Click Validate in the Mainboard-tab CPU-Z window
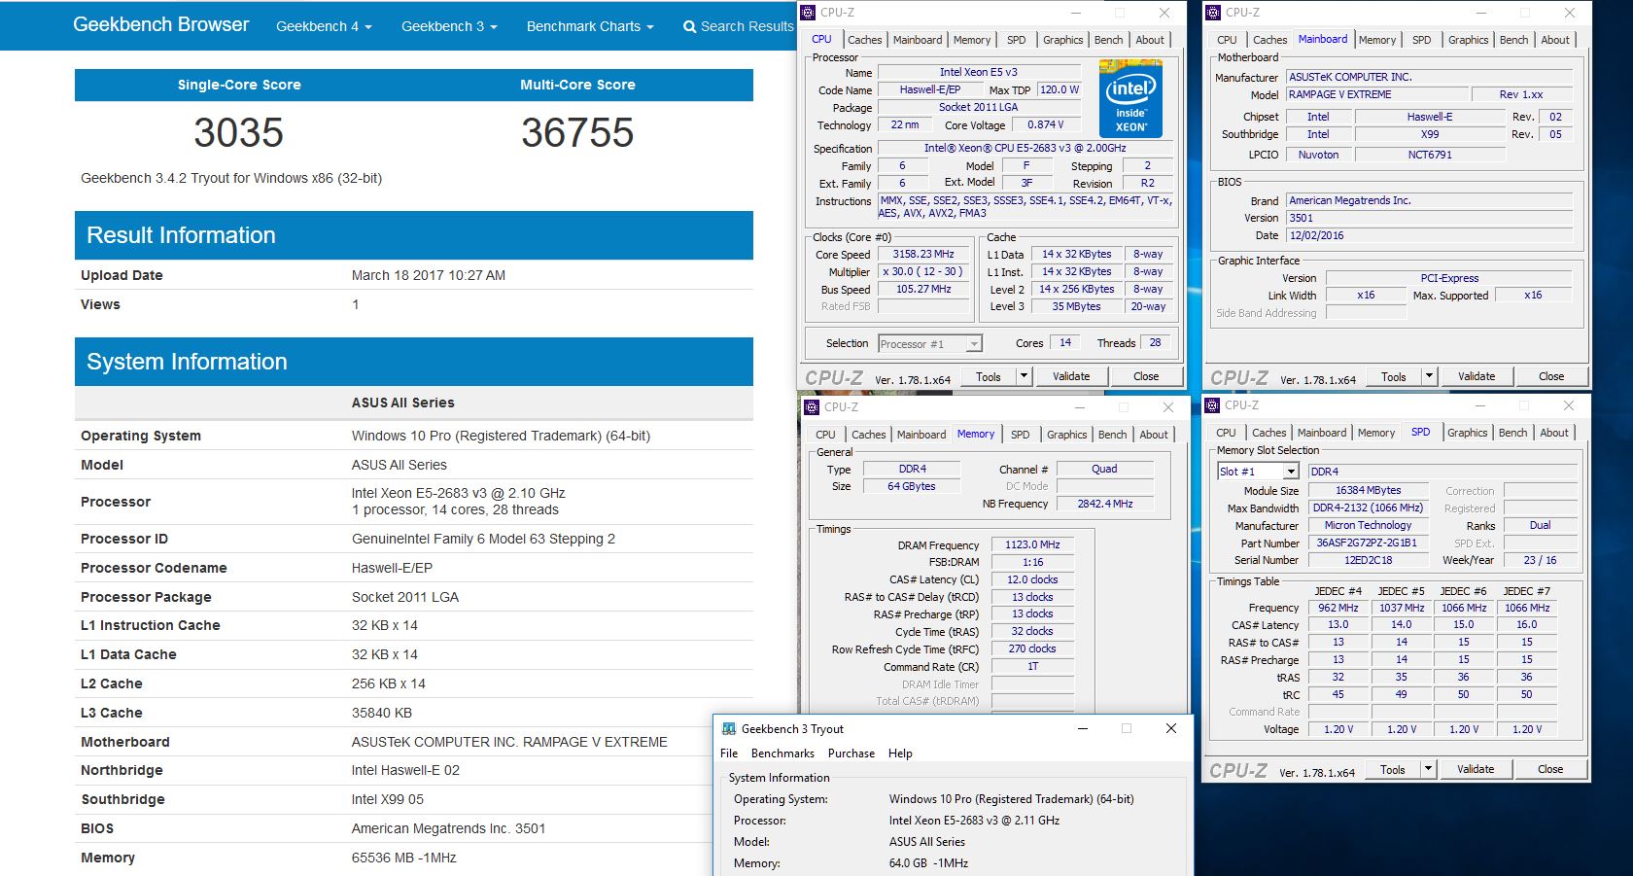1633x876 pixels. (x=1477, y=376)
